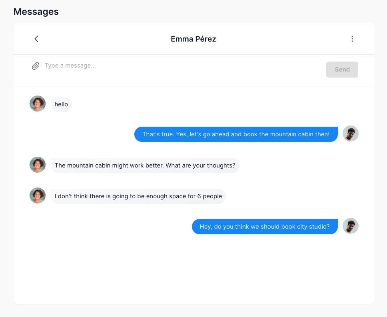This screenshot has width=387, height=317.
Task: Select the "enough space for 6 people" bubble
Action: pos(138,196)
